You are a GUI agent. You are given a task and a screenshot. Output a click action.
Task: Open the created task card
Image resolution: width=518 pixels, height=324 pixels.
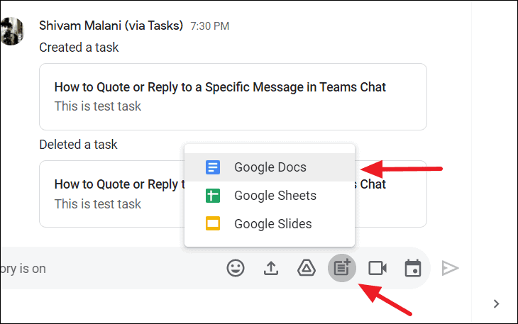click(233, 96)
